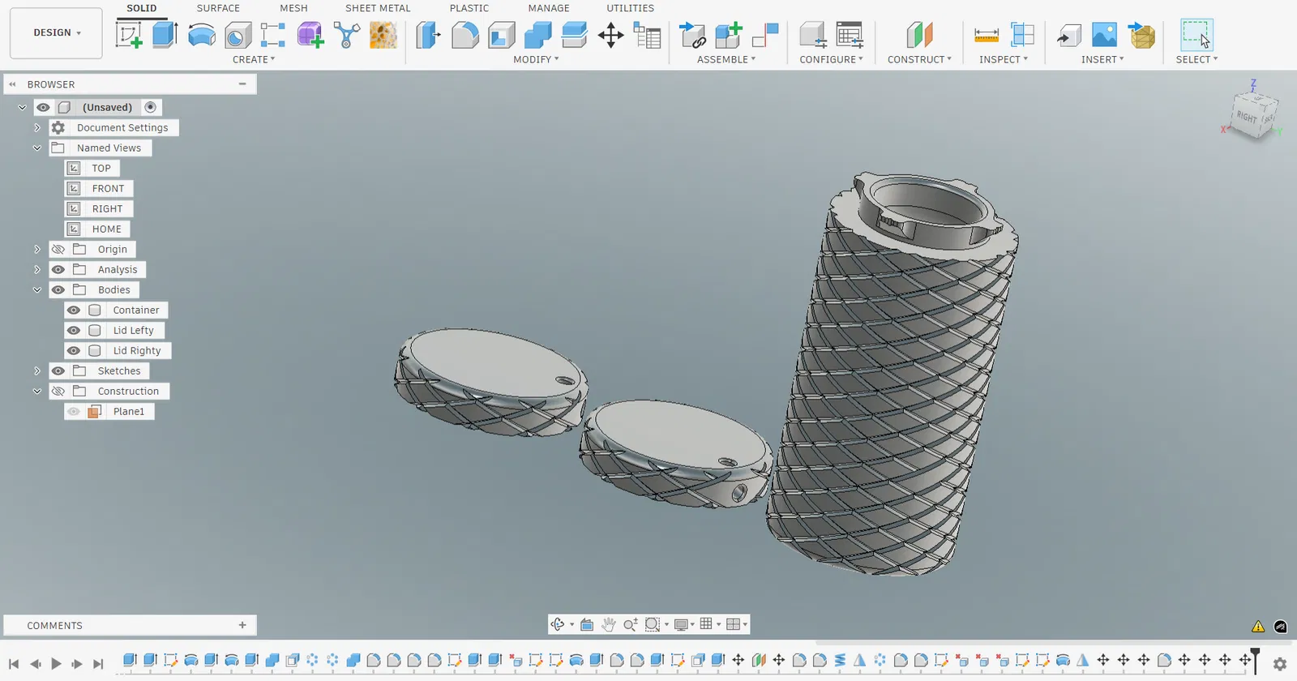Click the ViewCube RIGHT face

pyautogui.click(x=1247, y=118)
